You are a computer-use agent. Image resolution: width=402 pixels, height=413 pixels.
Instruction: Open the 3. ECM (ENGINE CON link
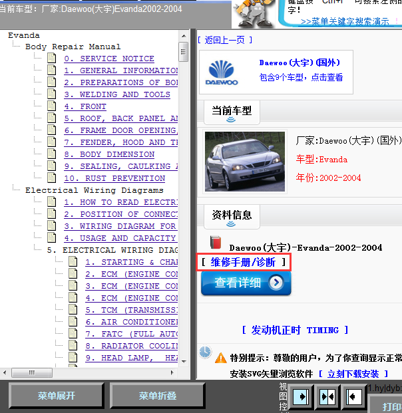click(131, 286)
